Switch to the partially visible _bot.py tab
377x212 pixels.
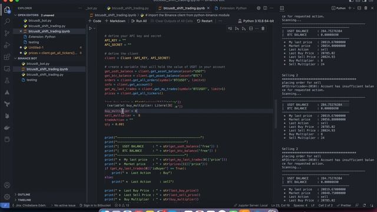point(91,8)
